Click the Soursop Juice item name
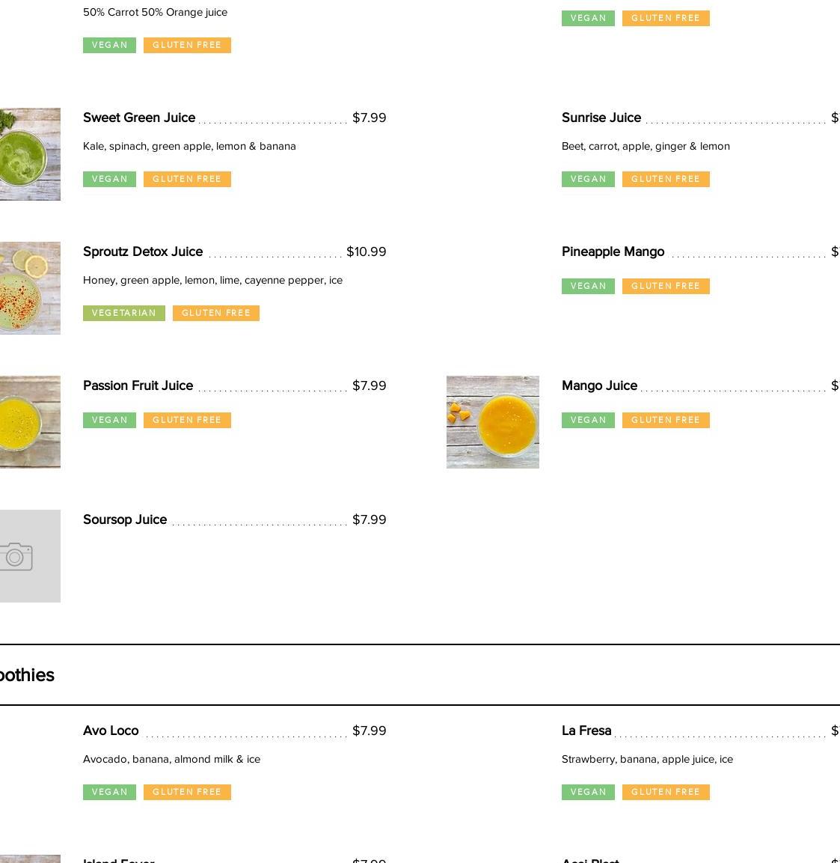840x863 pixels. coord(125,519)
